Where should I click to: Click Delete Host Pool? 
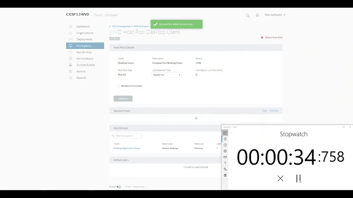(x=272, y=38)
